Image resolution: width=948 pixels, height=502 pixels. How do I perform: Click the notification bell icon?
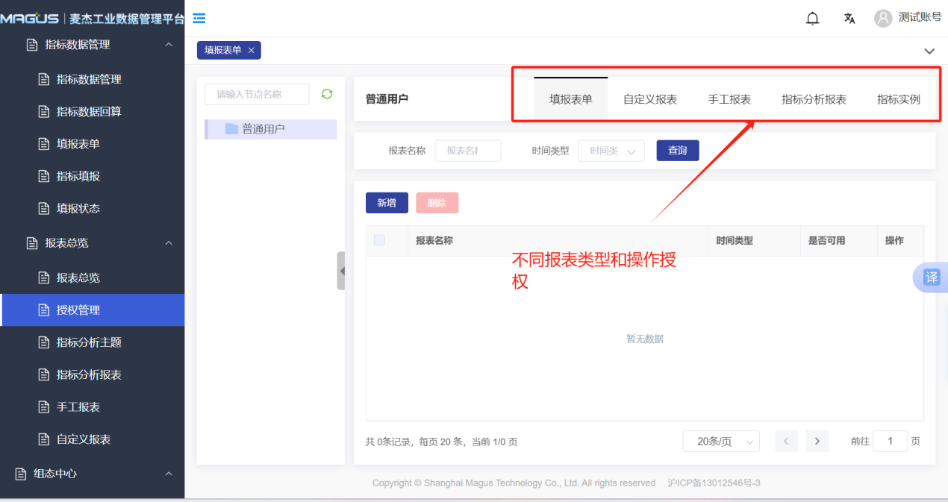813,19
